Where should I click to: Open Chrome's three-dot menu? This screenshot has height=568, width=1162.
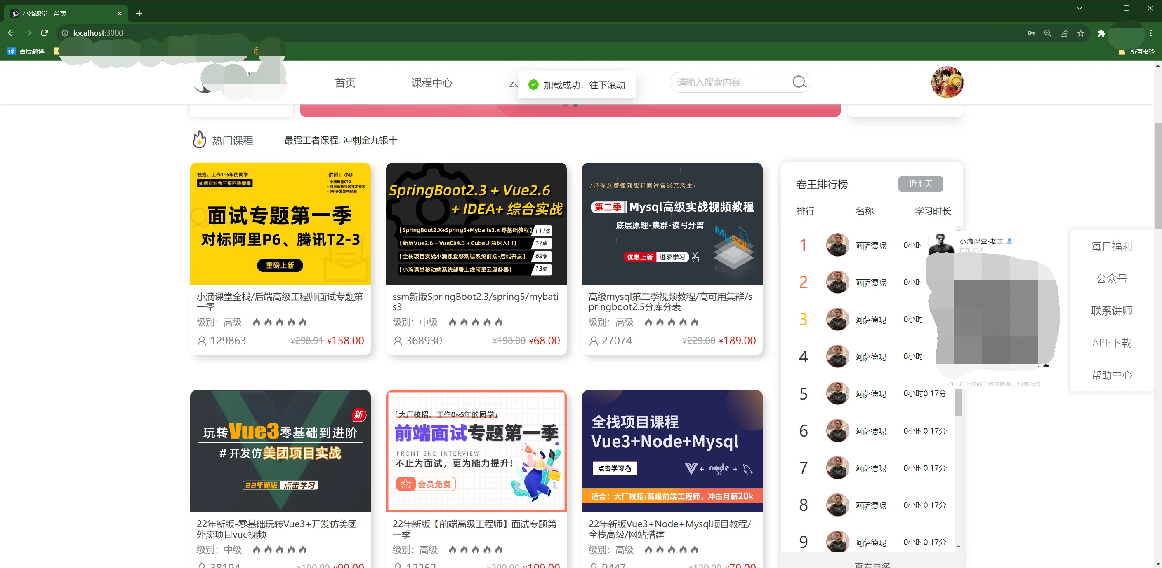tap(1151, 33)
